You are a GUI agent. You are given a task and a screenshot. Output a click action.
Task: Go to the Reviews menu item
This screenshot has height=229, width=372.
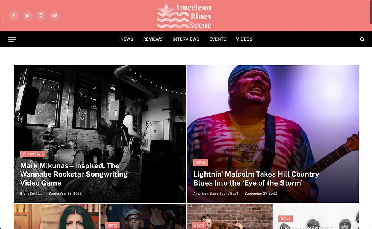point(153,39)
